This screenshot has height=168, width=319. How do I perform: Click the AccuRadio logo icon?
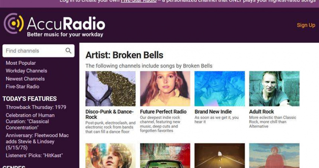(x=14, y=23)
